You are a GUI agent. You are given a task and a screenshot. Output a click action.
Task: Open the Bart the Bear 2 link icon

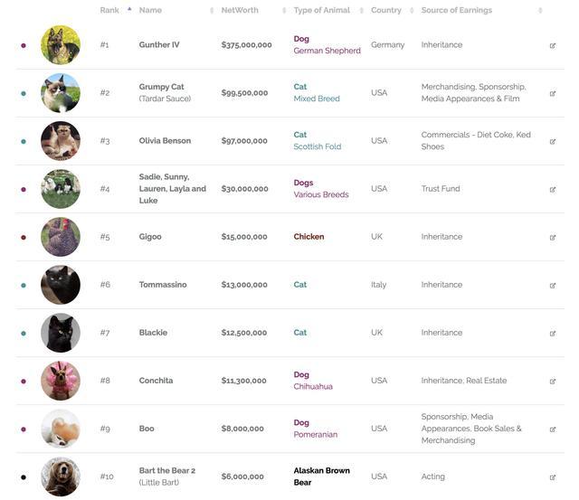pos(553,476)
